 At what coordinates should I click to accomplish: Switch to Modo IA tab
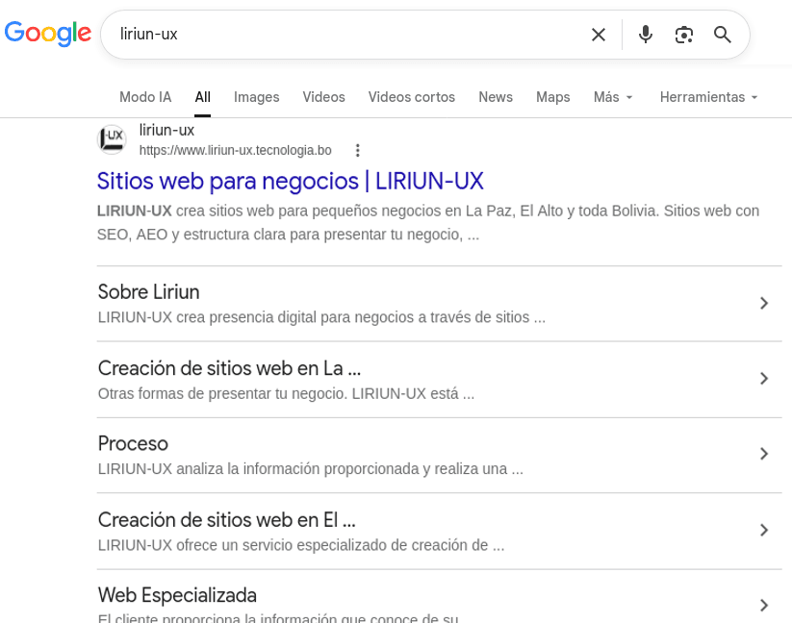145,97
